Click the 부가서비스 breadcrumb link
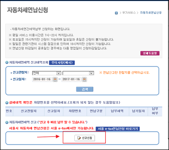The width and height of the screenshot is (169, 150). tap(129, 13)
